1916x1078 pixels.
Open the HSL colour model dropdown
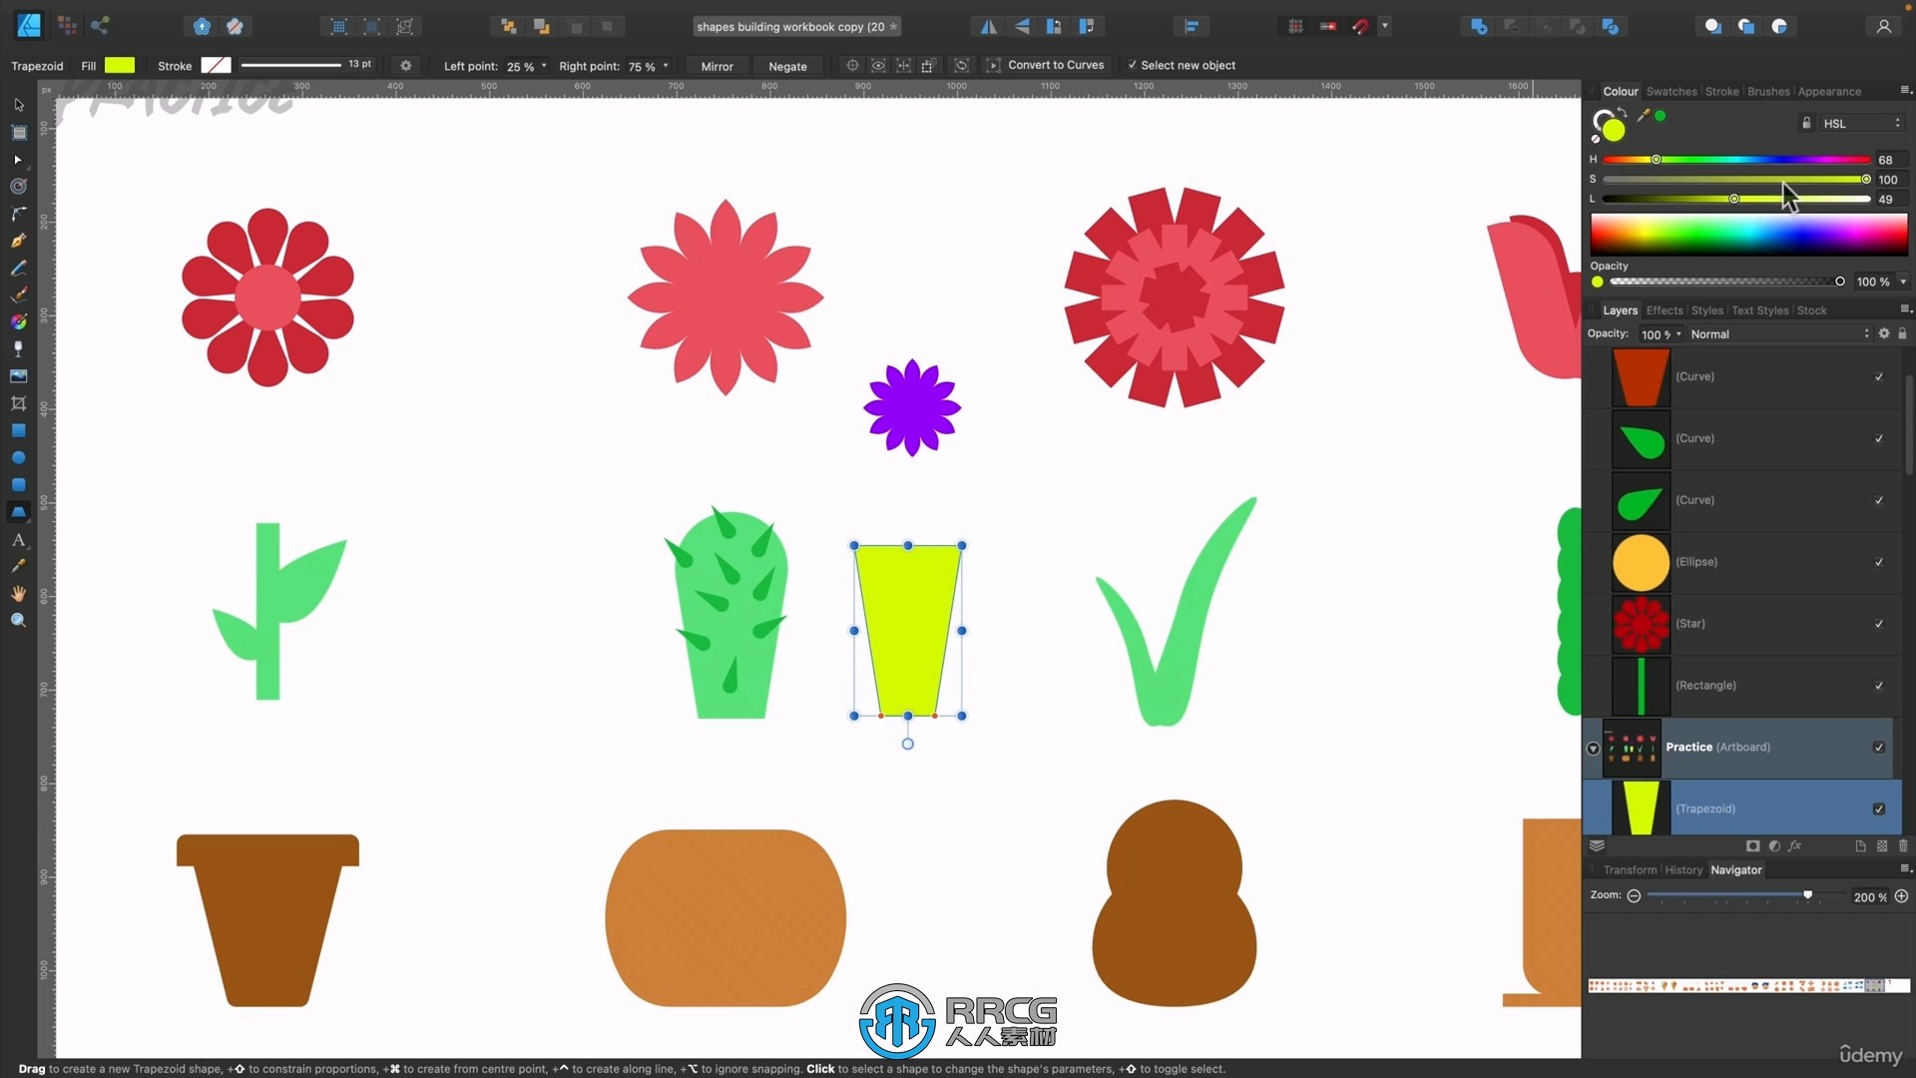pyautogui.click(x=1862, y=123)
